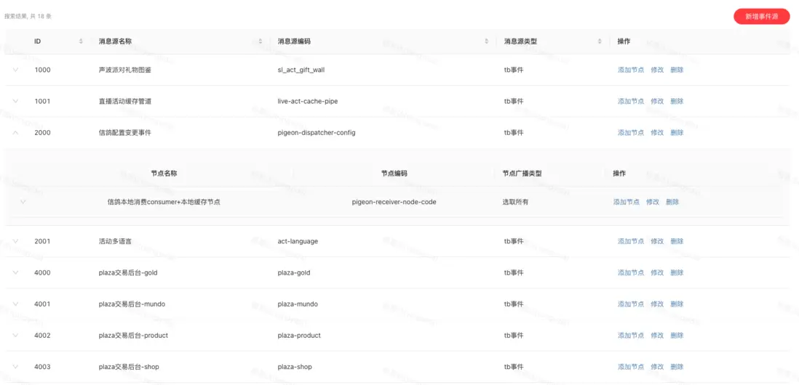This screenshot has height=385, width=799.
Task: Click the act-language code cell
Action: 298,241
